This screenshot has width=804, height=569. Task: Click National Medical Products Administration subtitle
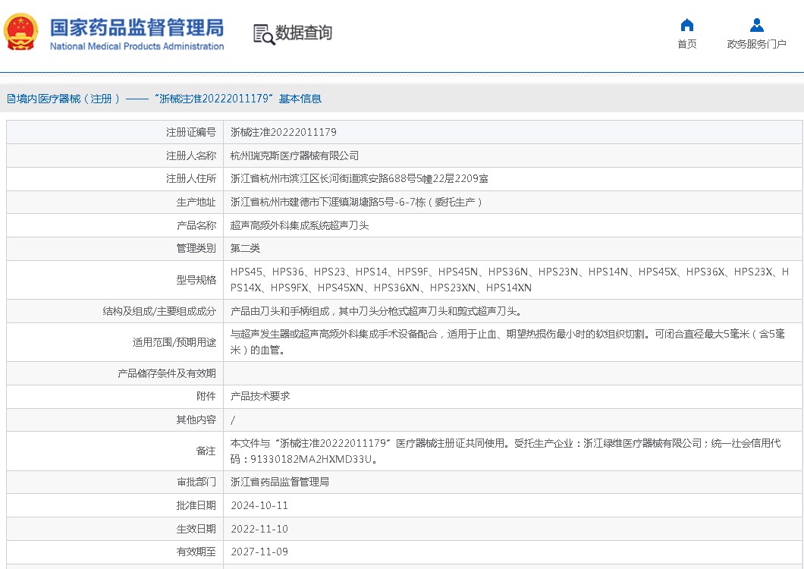pos(137,46)
